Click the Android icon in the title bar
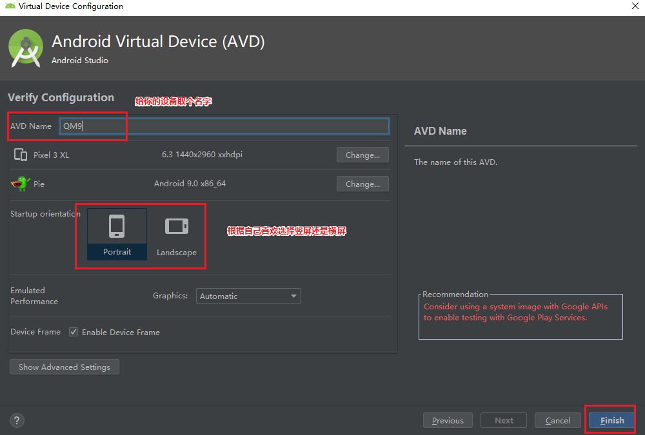Image resolution: width=645 pixels, height=435 pixels. pyautogui.click(x=10, y=6)
